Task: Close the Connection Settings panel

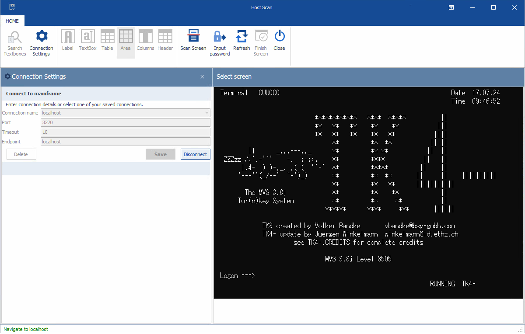Action: pos(202,77)
